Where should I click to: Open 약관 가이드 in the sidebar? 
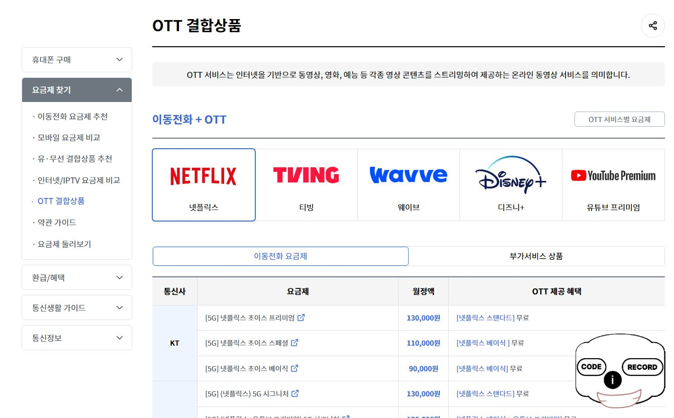point(57,222)
